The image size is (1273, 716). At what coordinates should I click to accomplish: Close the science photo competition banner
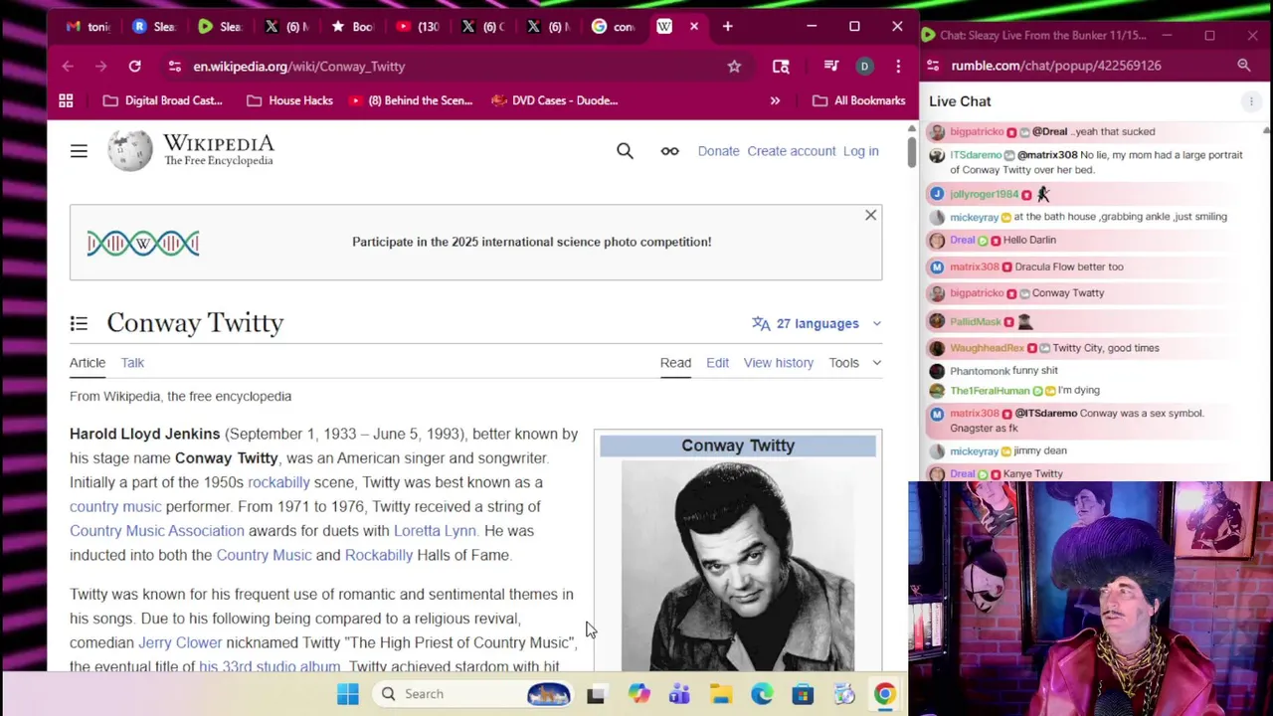click(x=870, y=215)
